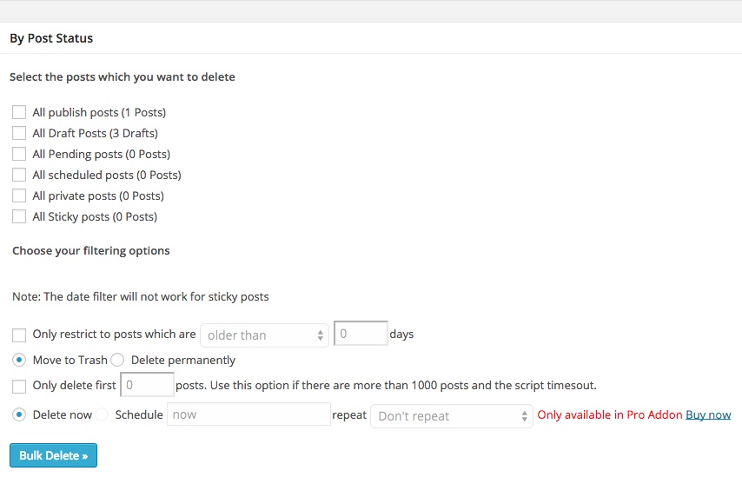Image resolution: width=742 pixels, height=477 pixels.
Task: Select the Delete now radio button
Action: pyautogui.click(x=19, y=415)
